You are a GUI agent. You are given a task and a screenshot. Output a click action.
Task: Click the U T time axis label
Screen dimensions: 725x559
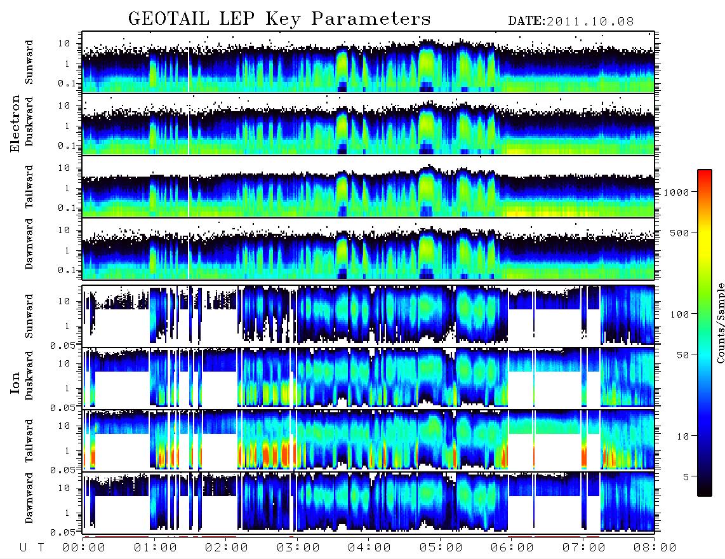32,548
